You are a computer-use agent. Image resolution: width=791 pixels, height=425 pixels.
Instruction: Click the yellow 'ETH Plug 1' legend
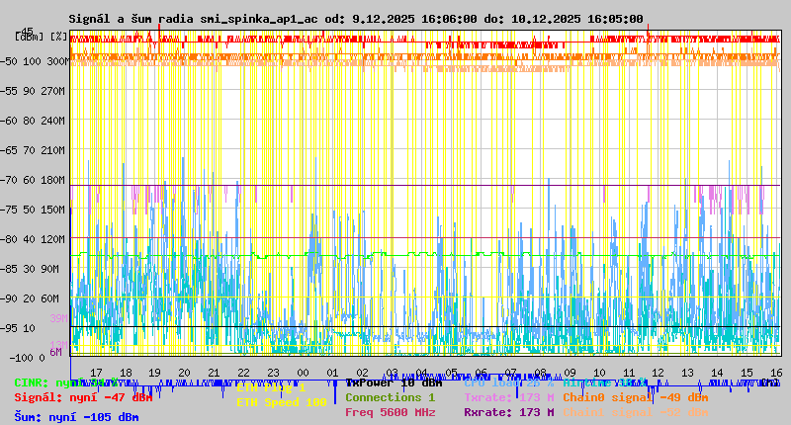point(271,388)
